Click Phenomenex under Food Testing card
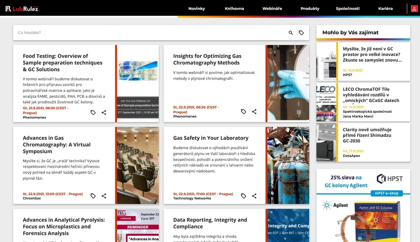Viewport: 420px width, 242px height. 35,117
